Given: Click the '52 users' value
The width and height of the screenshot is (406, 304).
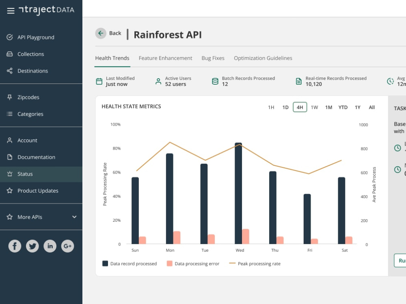Looking at the screenshot, I should [175, 84].
